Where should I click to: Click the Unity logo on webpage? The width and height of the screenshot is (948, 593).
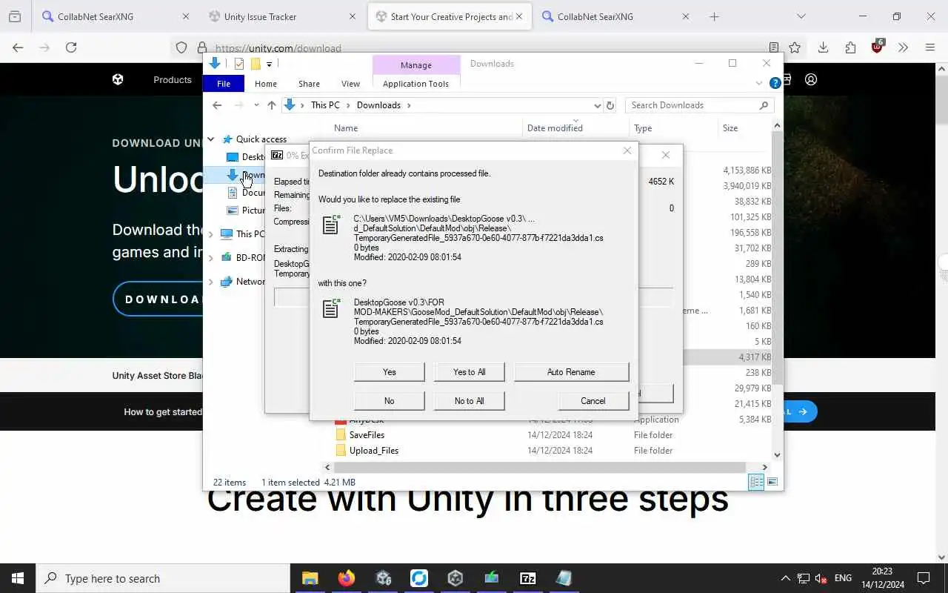point(118,79)
